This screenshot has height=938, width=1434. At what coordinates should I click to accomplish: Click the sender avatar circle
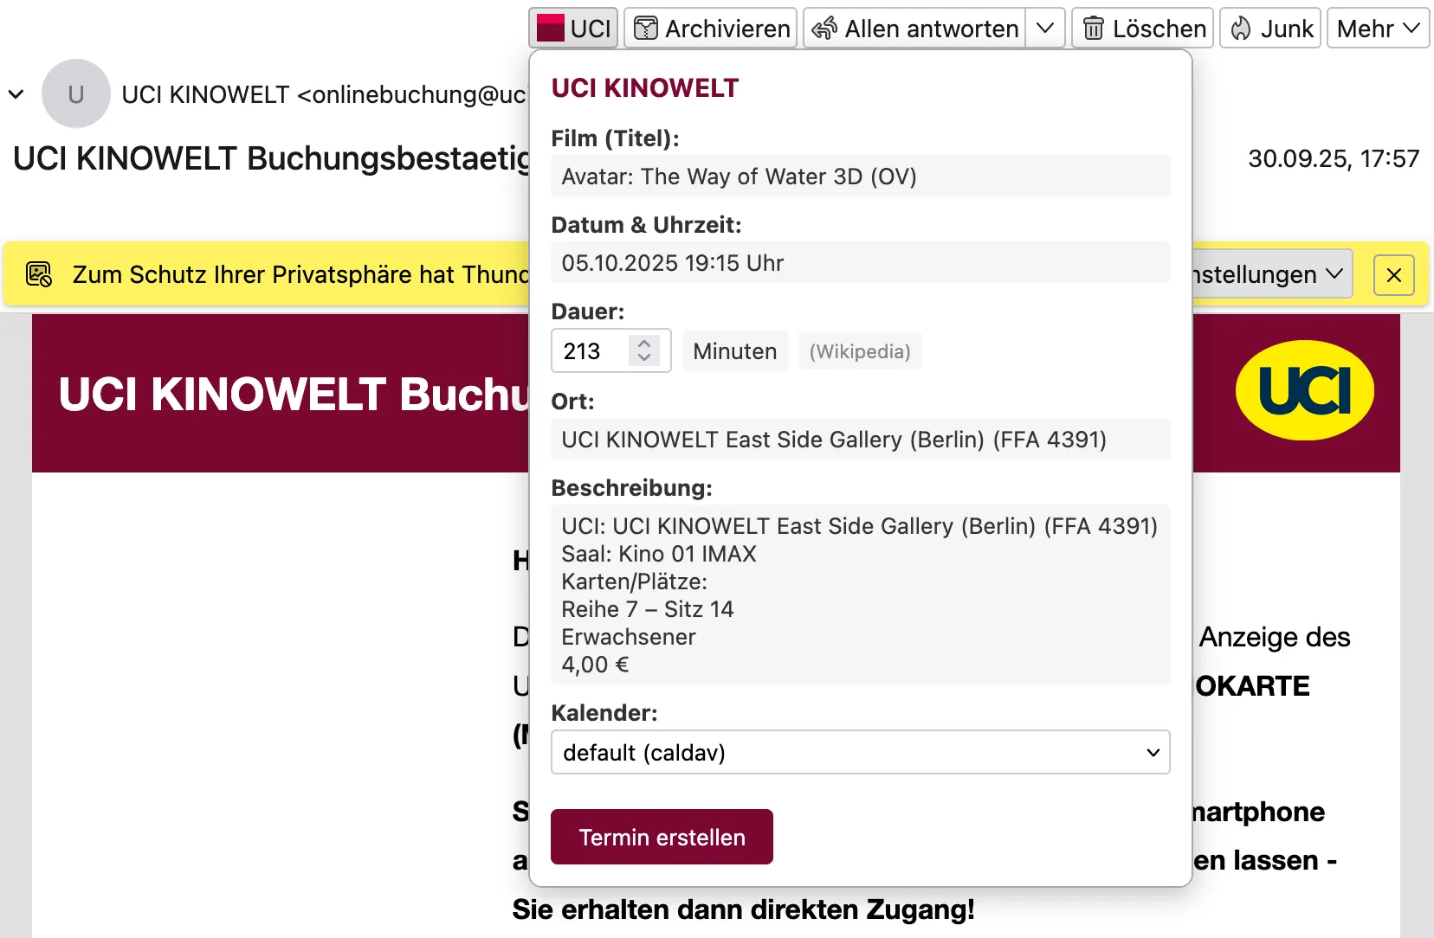76,93
